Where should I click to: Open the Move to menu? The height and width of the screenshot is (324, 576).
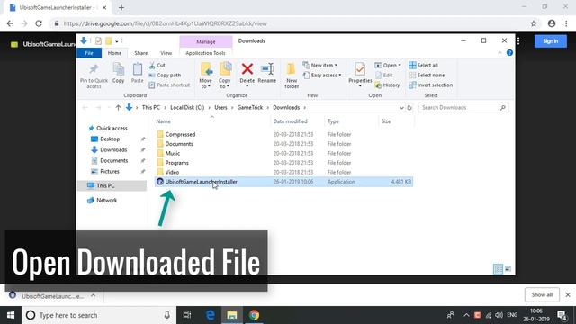coord(206,76)
